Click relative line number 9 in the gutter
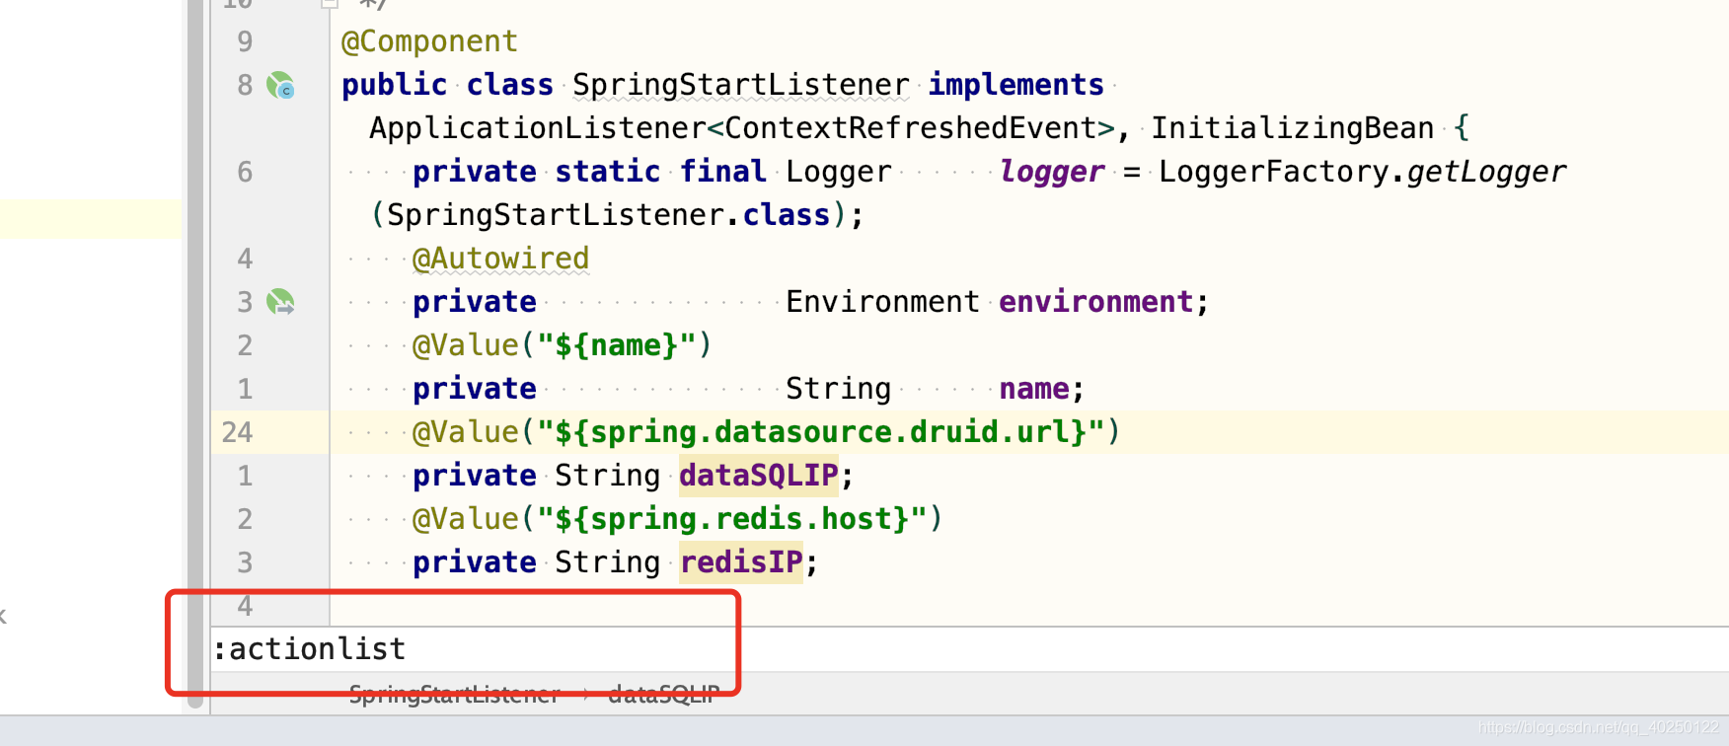Screen dimensions: 1729x746 tap(245, 41)
